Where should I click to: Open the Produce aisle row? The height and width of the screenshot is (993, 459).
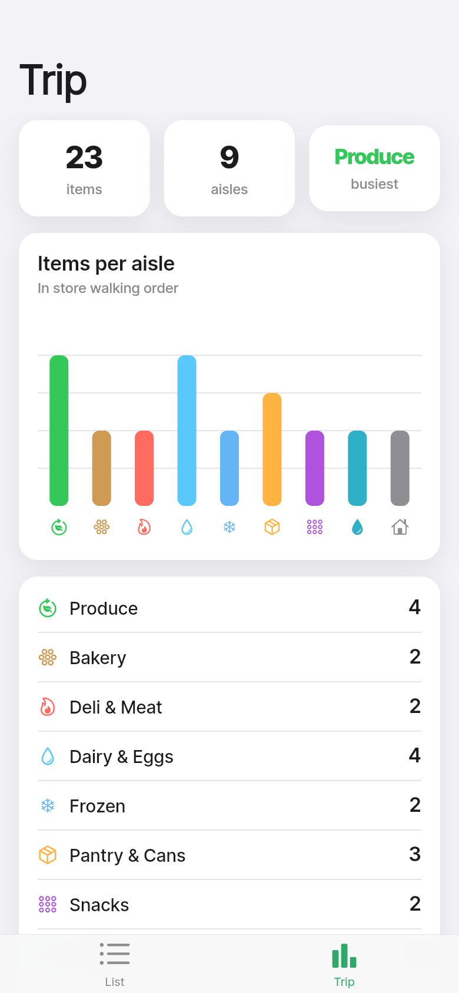[x=229, y=608]
